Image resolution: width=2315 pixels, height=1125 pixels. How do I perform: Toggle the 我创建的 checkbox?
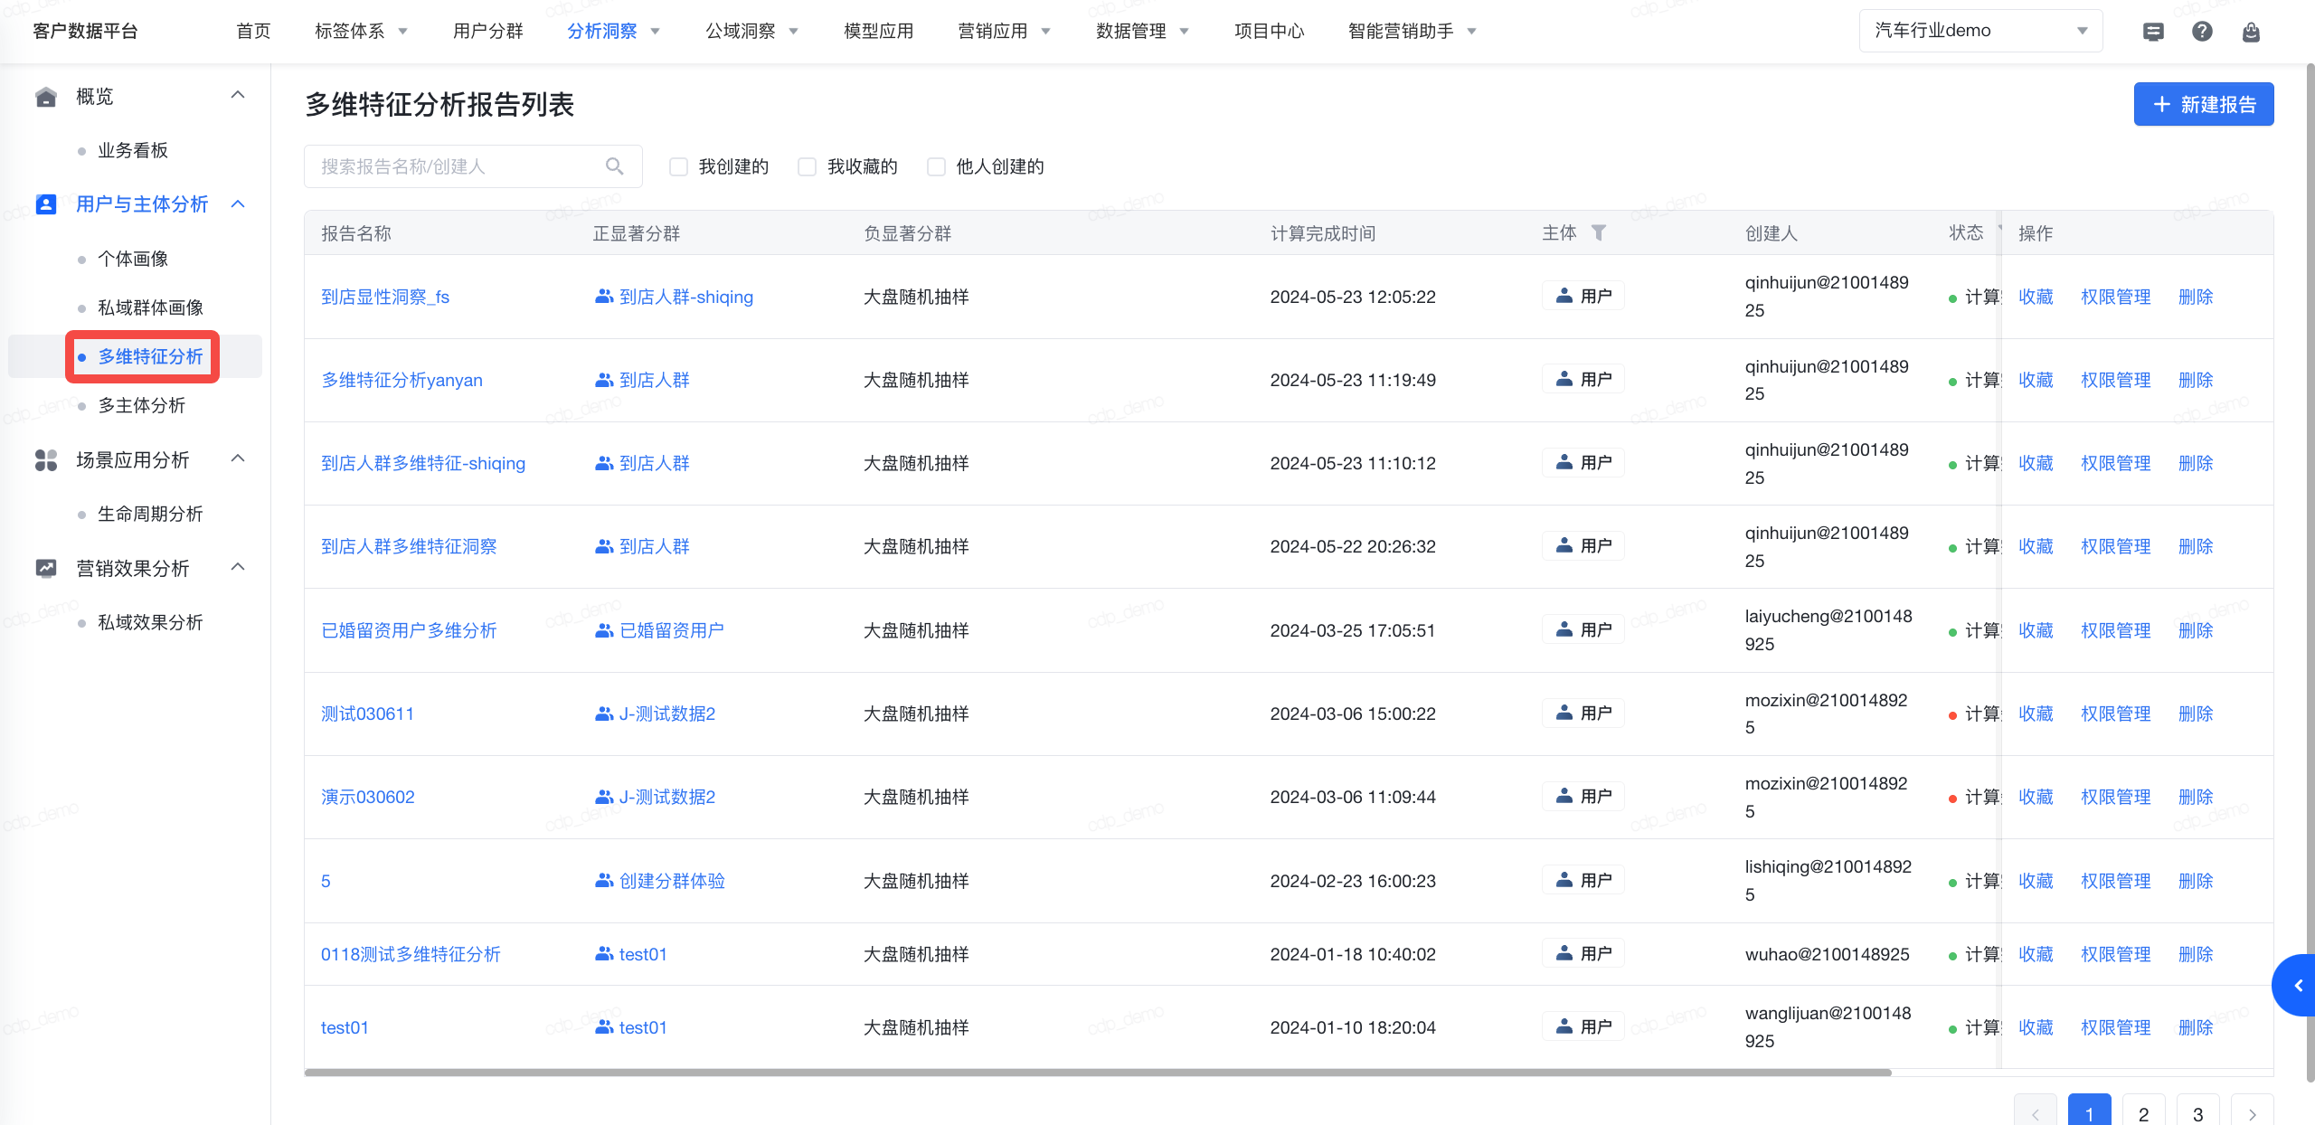678,166
